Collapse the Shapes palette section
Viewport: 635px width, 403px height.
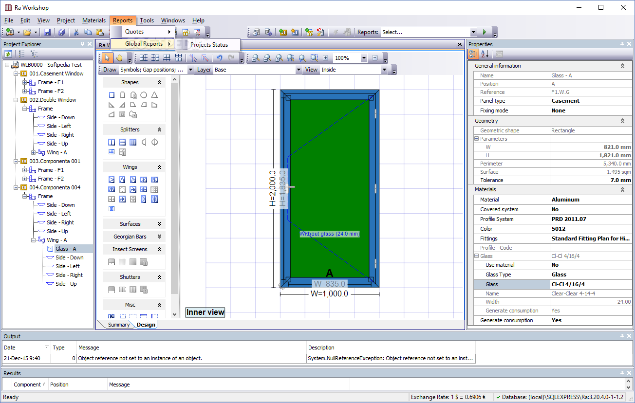[x=159, y=83]
